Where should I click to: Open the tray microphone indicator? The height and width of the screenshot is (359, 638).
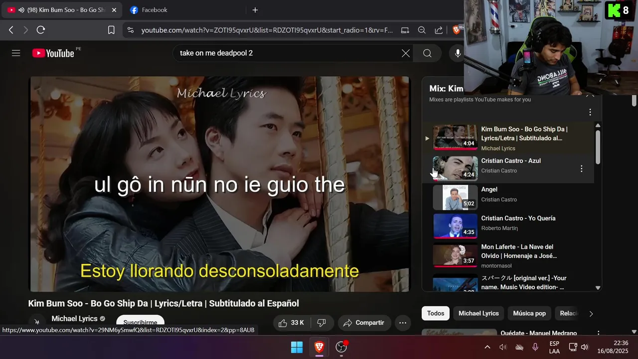pos(535,347)
